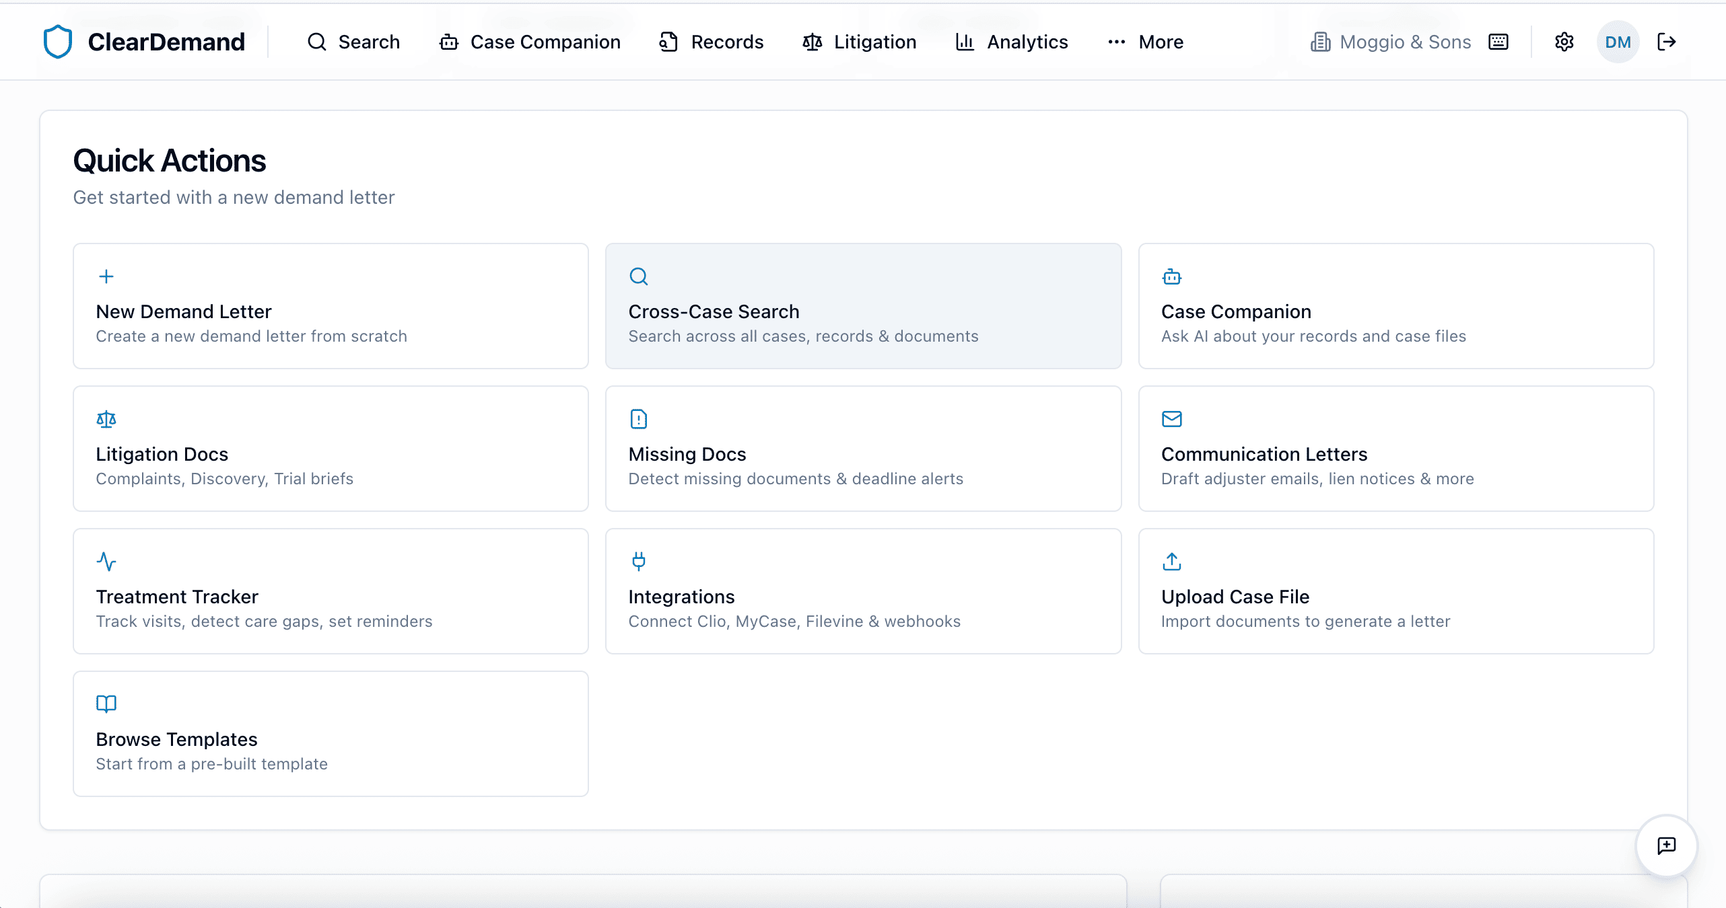
Task: Click the Integrations plug icon
Action: click(x=638, y=561)
